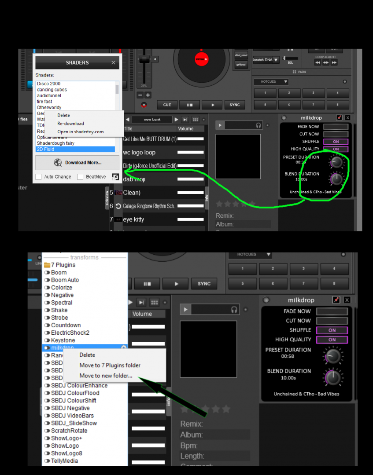Click FADE NOW on the milkdrop panel beside the Shaders dialog
Screen dimensions: 373x475
(x=336, y=127)
